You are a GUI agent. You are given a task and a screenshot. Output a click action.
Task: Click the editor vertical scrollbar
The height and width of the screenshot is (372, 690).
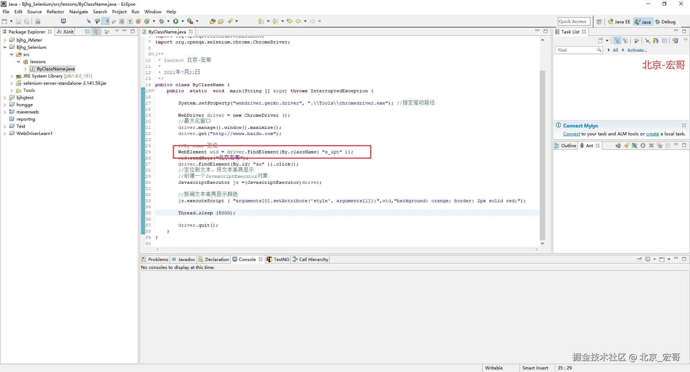(x=542, y=154)
